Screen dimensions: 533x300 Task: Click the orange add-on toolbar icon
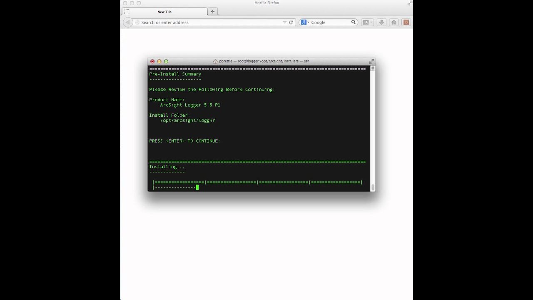click(406, 22)
